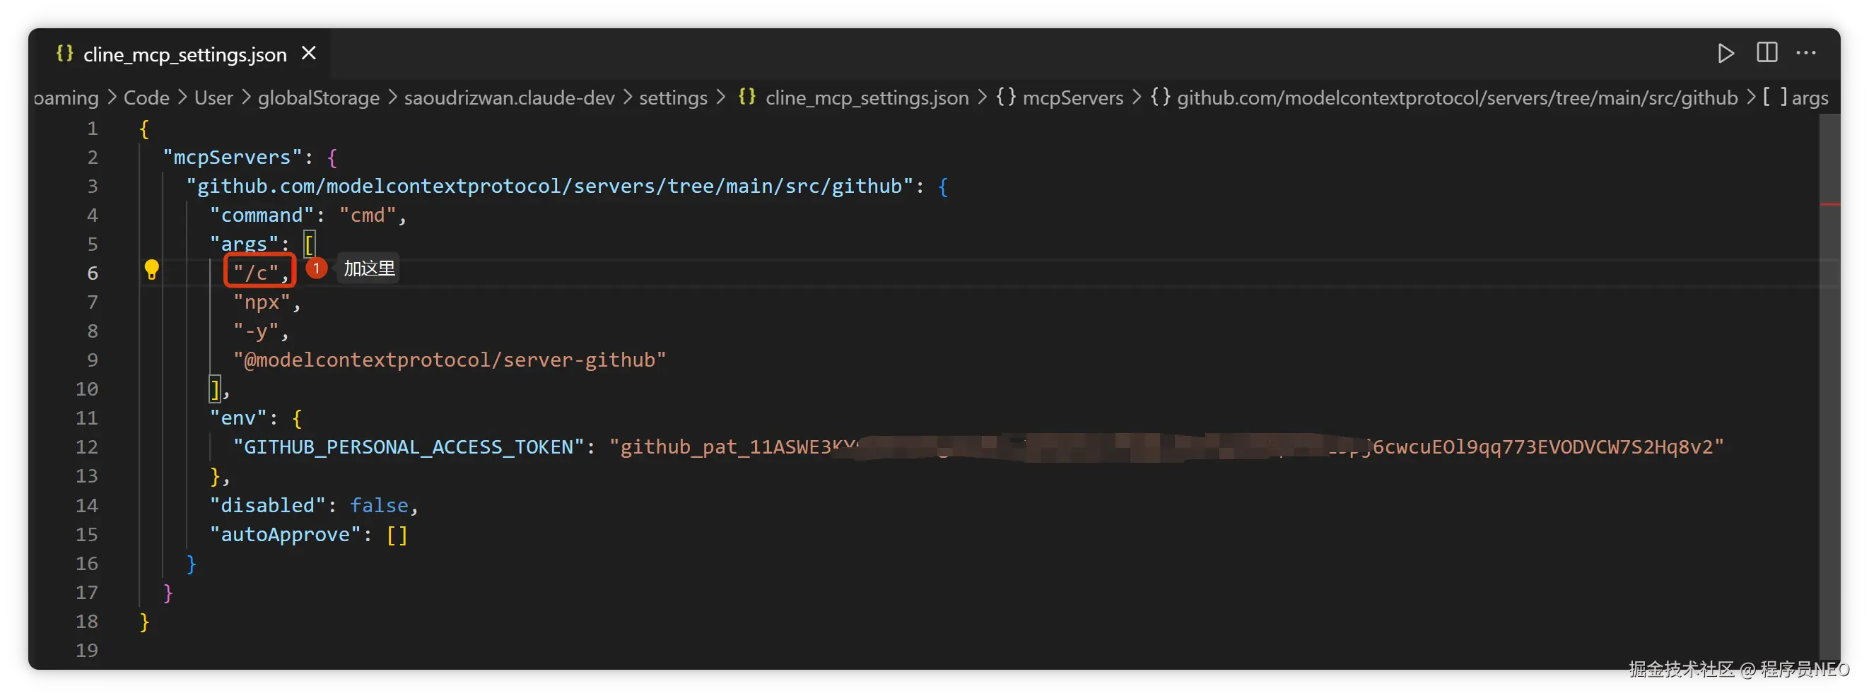
Task: Click the empty array after autoApprove
Action: (x=397, y=535)
